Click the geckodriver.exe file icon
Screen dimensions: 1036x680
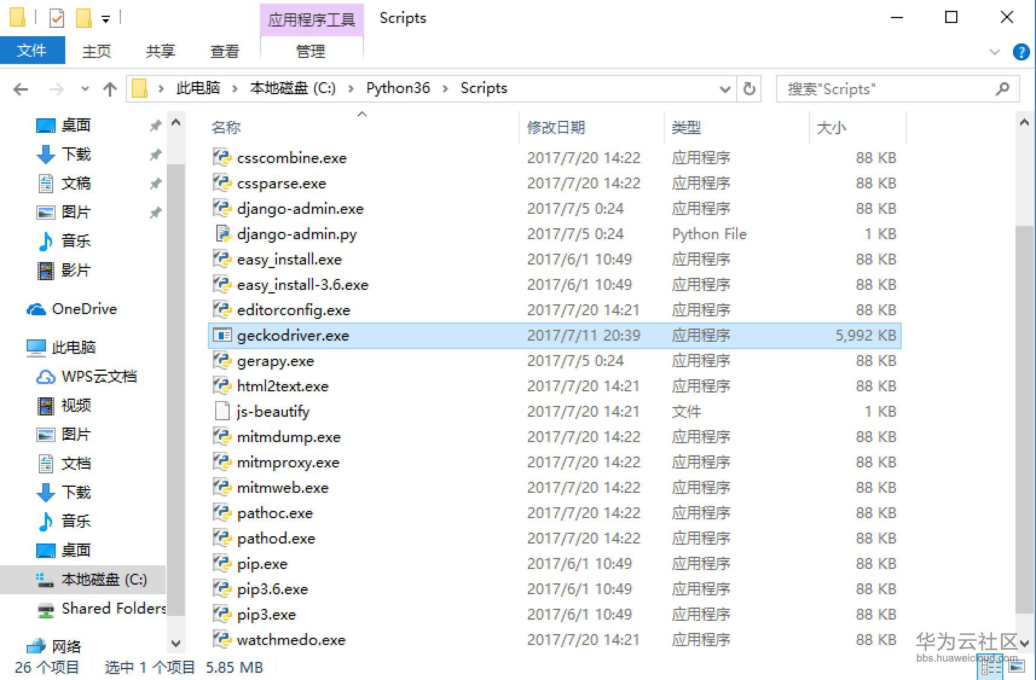(x=222, y=335)
